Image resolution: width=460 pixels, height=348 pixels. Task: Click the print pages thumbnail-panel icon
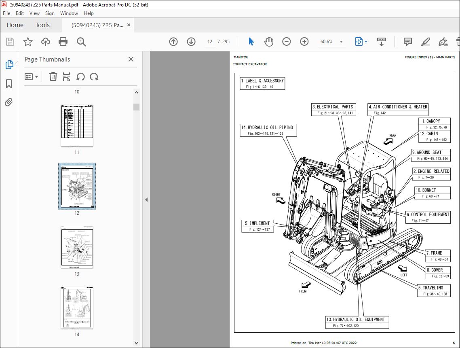(67, 76)
